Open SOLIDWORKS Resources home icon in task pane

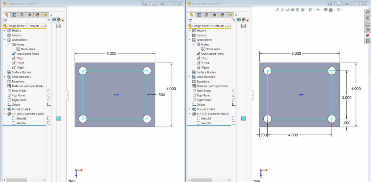pyautogui.click(x=367, y=13)
